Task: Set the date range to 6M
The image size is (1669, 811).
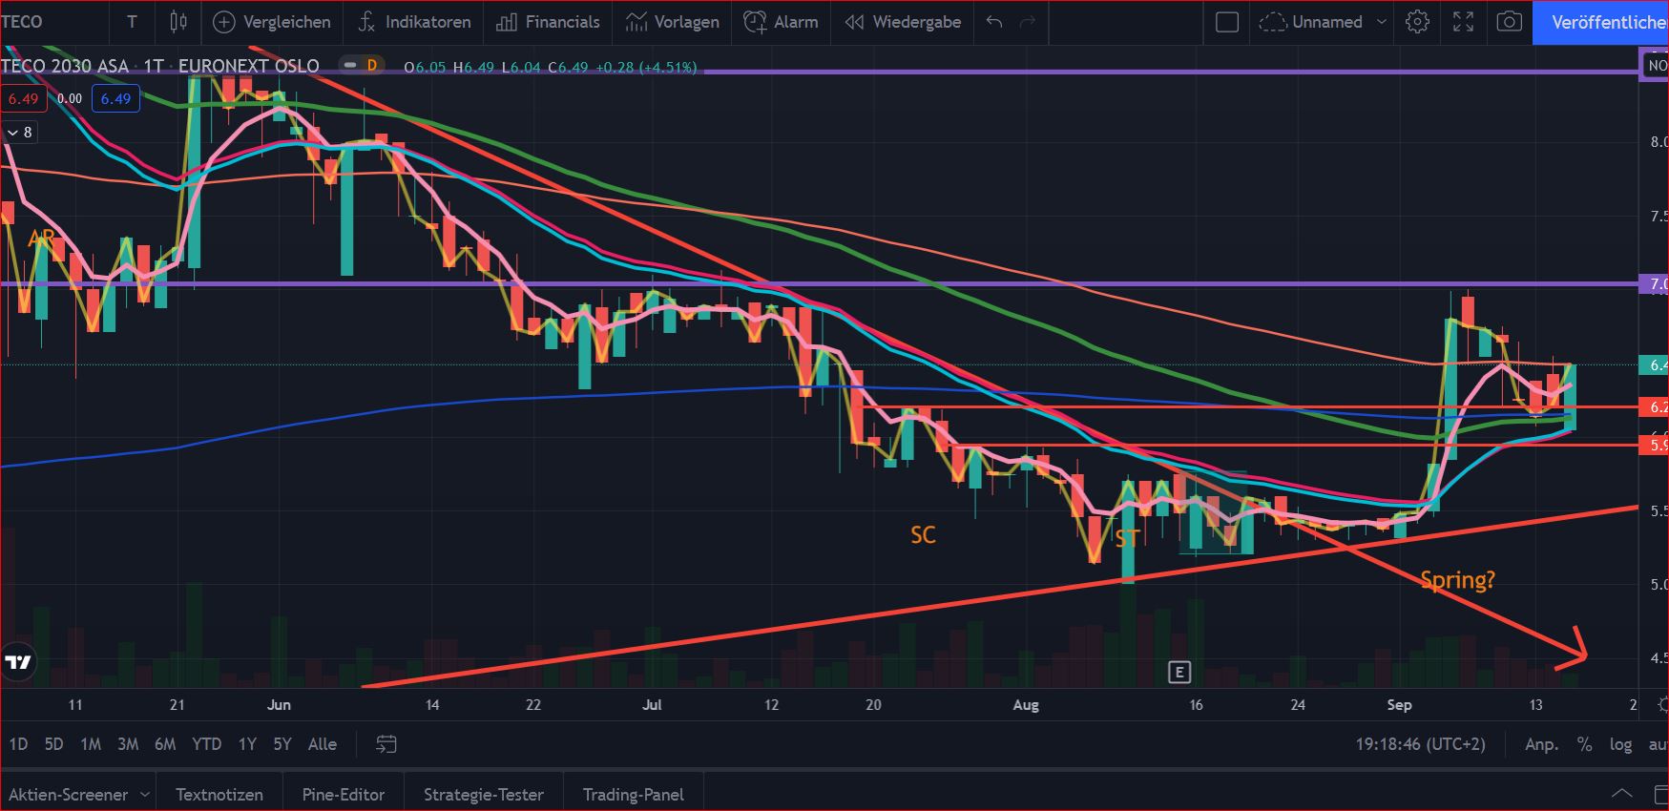Action: tap(165, 744)
